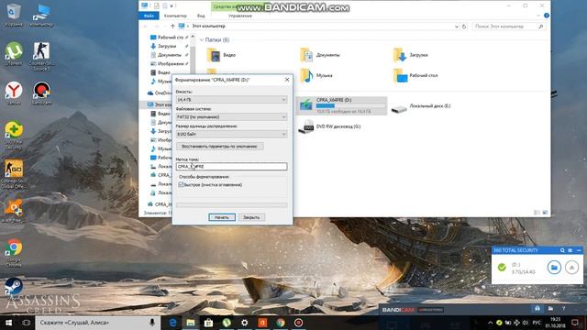Viewport: 587px width, 330px height.
Task: Switch input language РУС in tray
Action: [x=537, y=323]
